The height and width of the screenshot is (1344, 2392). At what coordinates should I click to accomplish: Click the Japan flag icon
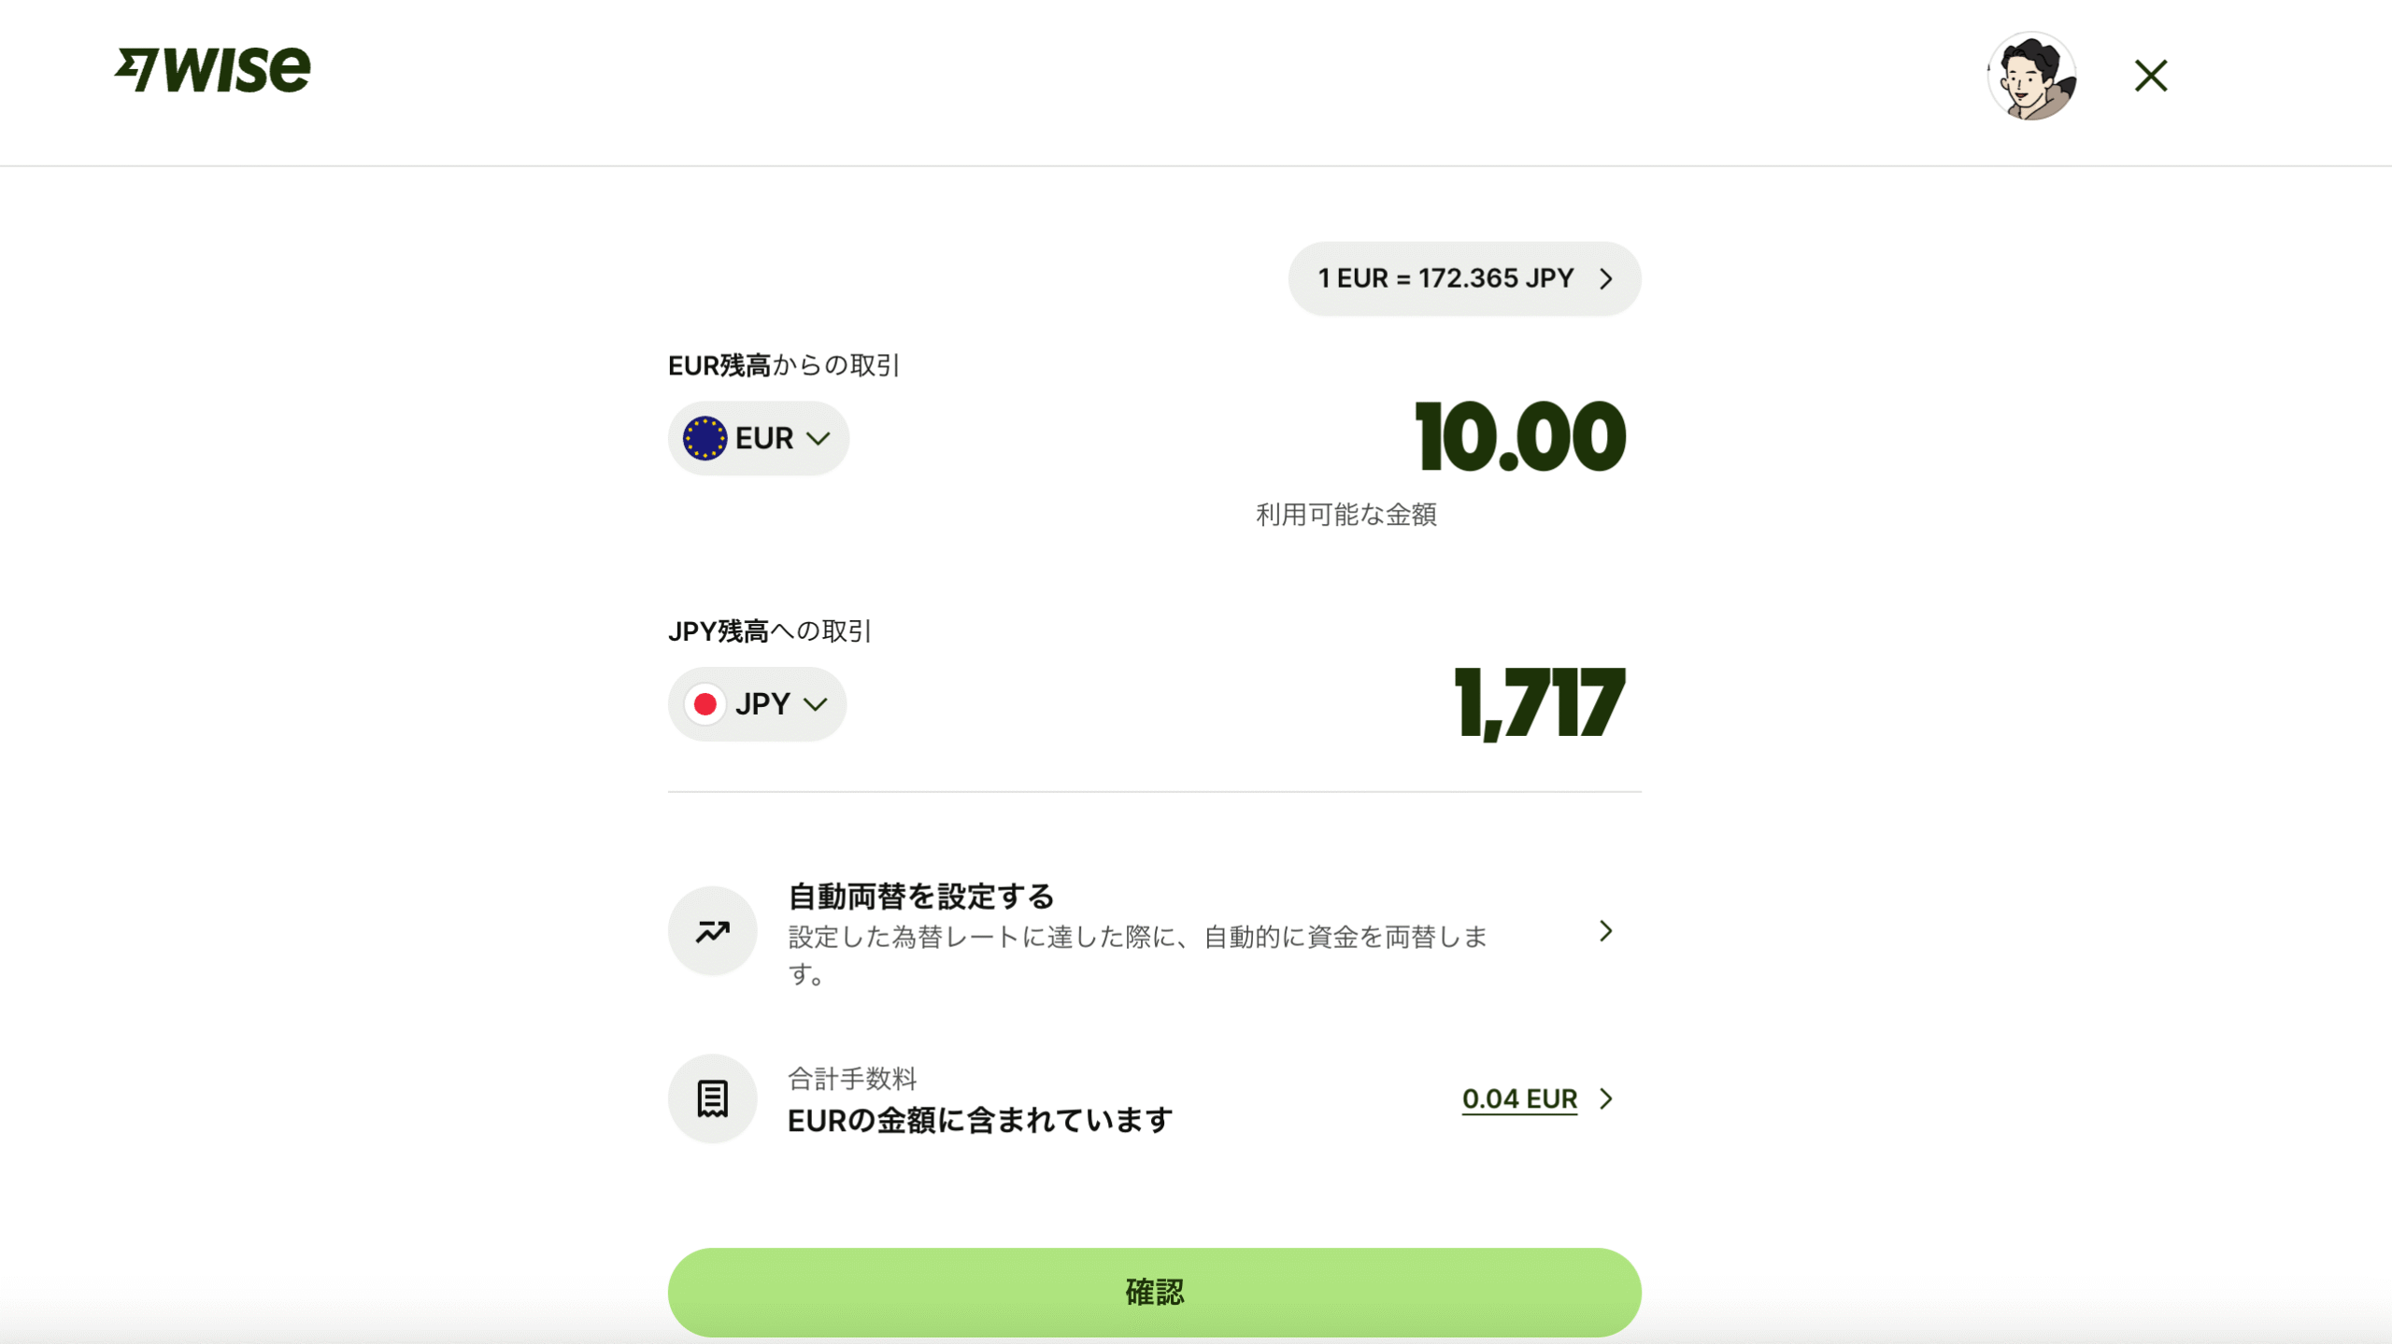(705, 704)
